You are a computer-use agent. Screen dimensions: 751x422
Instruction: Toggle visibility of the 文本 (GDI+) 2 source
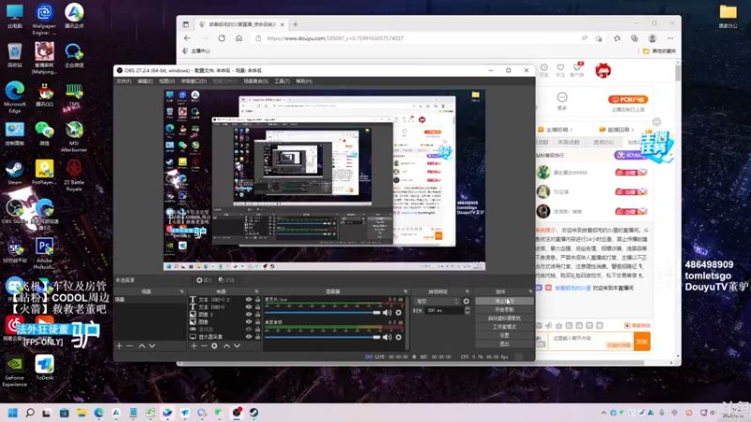click(249, 299)
